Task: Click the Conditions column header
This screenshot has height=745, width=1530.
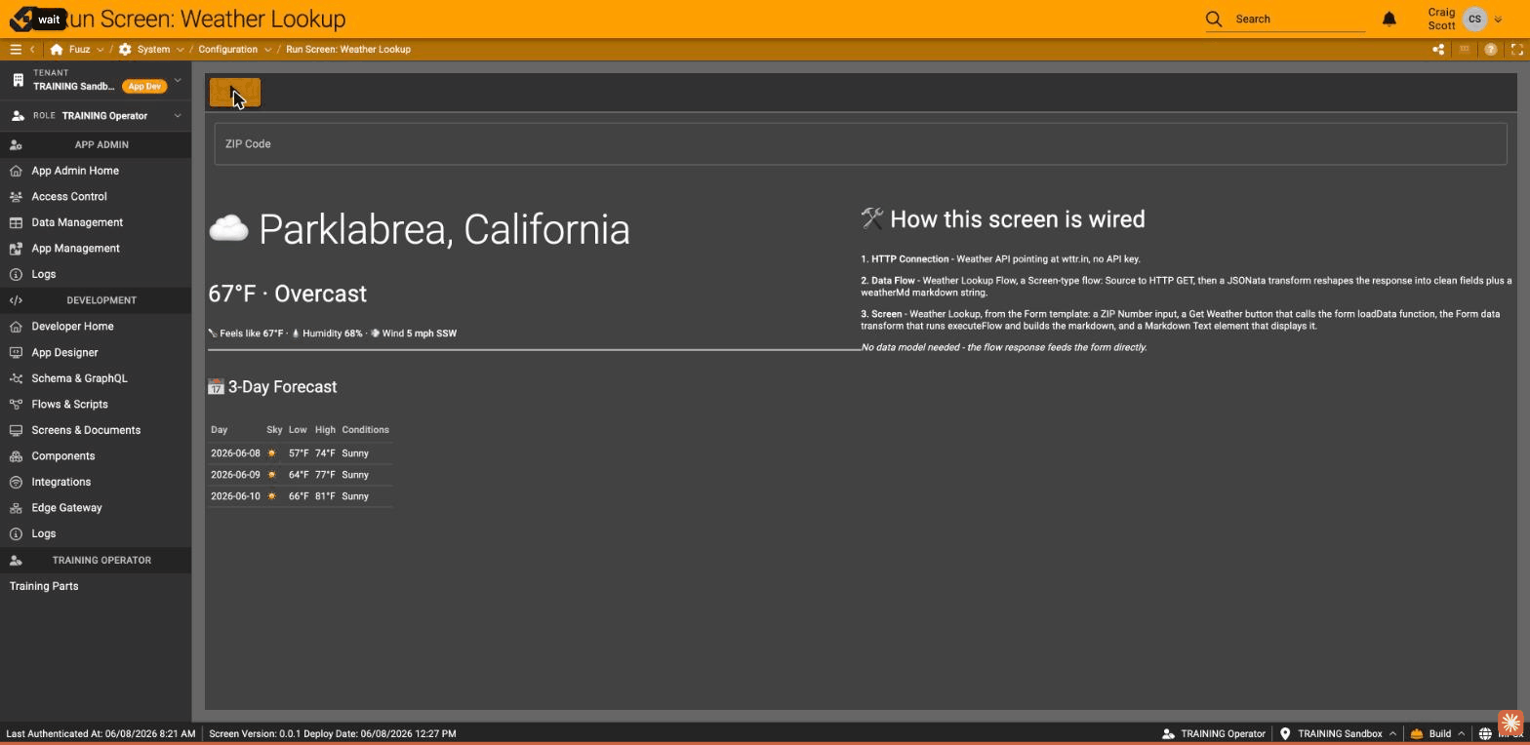Action: [x=365, y=430]
